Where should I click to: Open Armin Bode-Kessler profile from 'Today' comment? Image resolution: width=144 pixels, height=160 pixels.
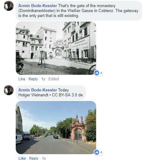point(38,90)
